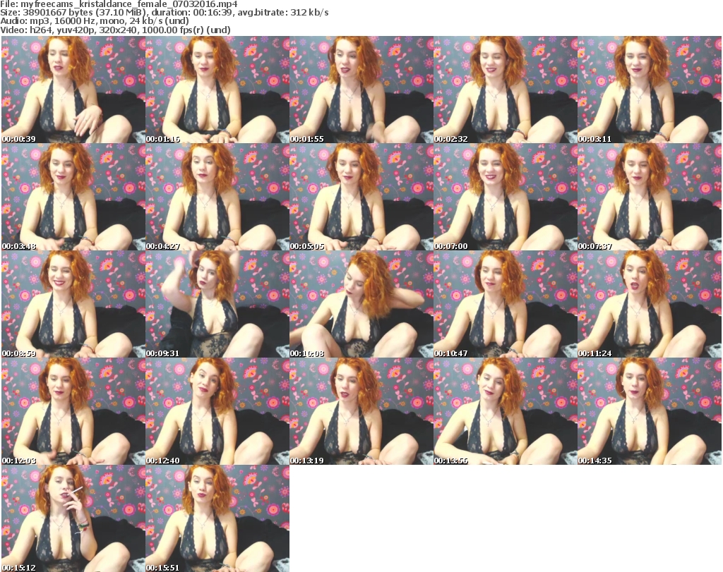
Task: Select the 00:11:24 thumbnail
Action: tap(649, 304)
